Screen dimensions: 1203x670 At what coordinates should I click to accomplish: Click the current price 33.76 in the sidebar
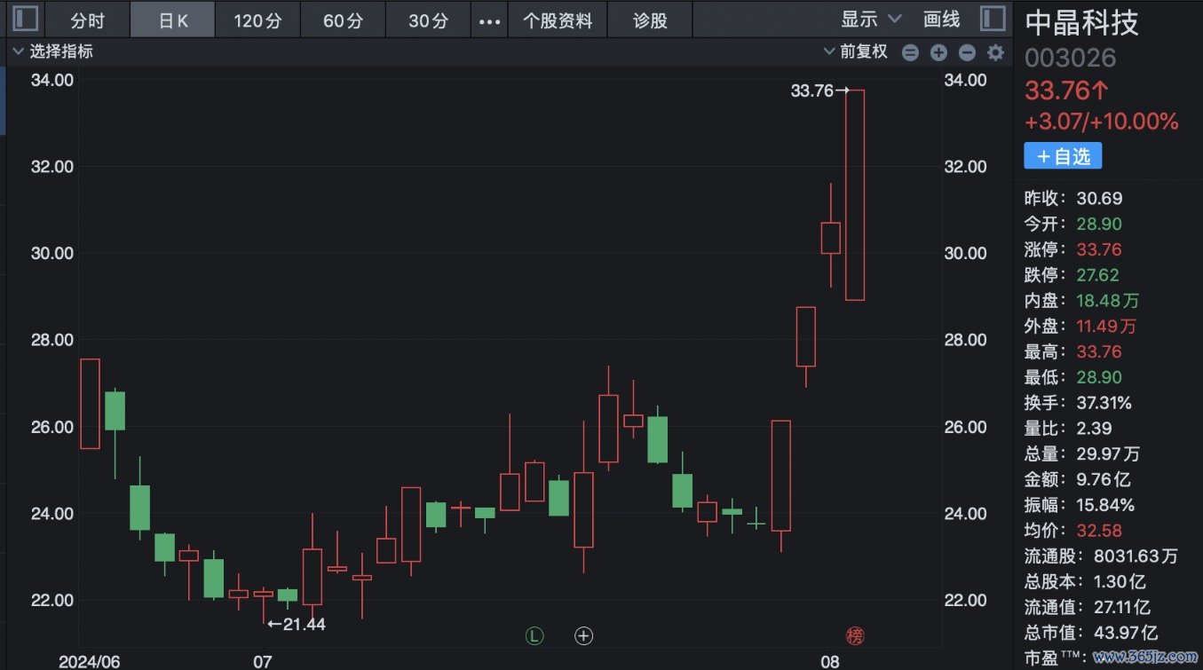tap(1067, 91)
